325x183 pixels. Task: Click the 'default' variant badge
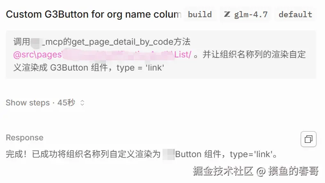(x=295, y=14)
